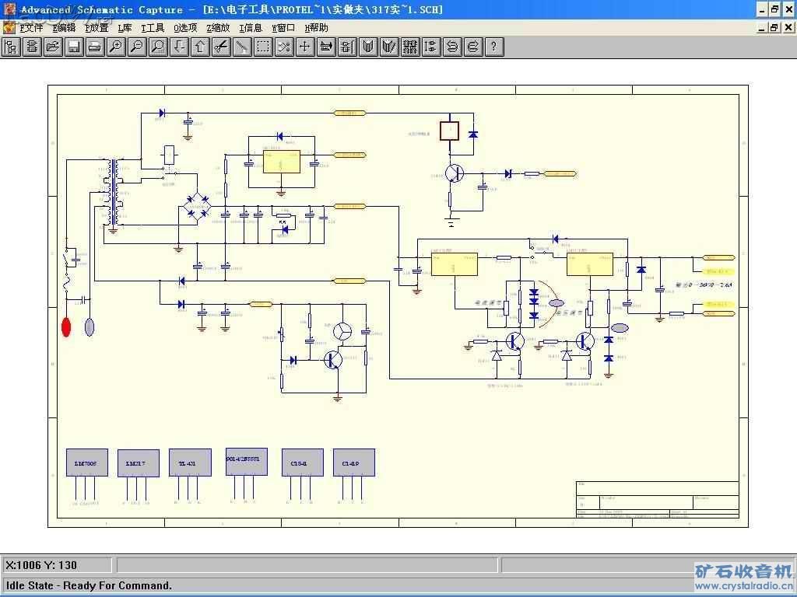The width and height of the screenshot is (797, 597).
Task: Click the Zoom Out magnifier icon
Action: [x=137, y=47]
